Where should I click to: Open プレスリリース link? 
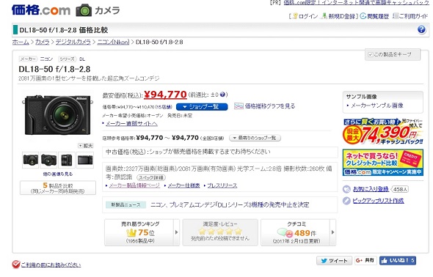pos(222,185)
